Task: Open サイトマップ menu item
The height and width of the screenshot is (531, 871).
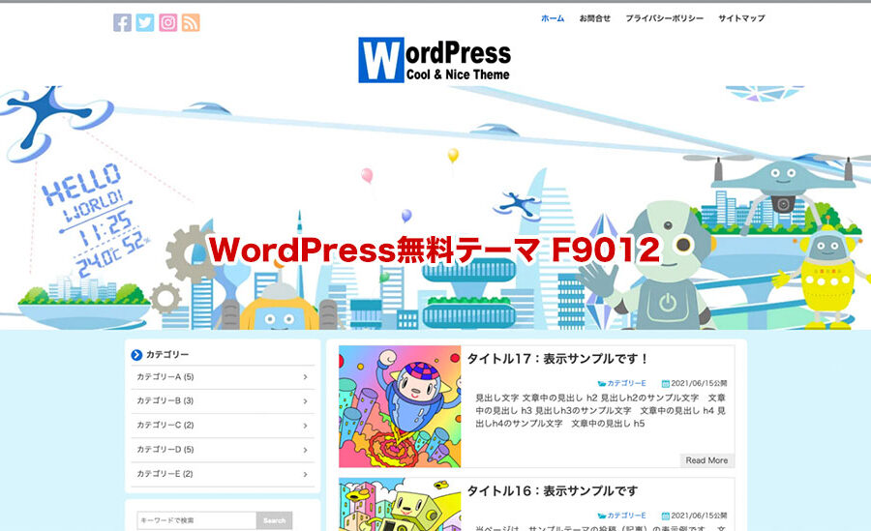Action: [741, 18]
